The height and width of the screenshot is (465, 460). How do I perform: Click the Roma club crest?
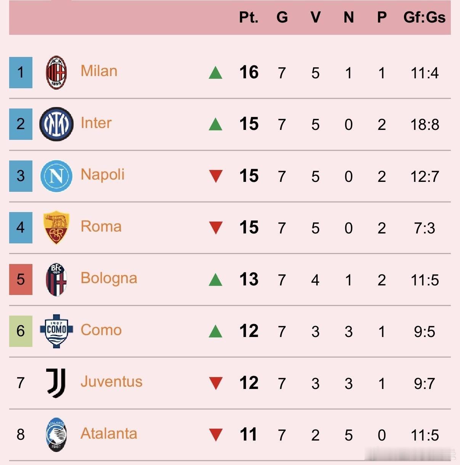(x=56, y=227)
